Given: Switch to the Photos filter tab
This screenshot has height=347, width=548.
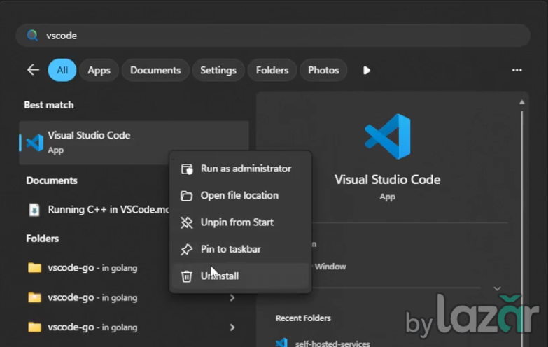Looking at the screenshot, I should point(323,70).
